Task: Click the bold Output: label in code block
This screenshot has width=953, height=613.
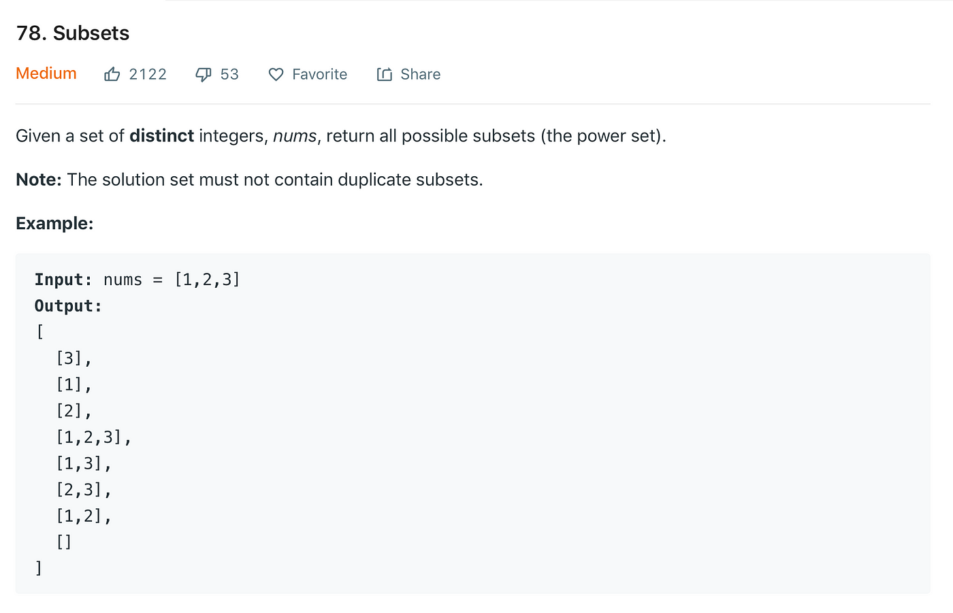Action: coord(68,306)
